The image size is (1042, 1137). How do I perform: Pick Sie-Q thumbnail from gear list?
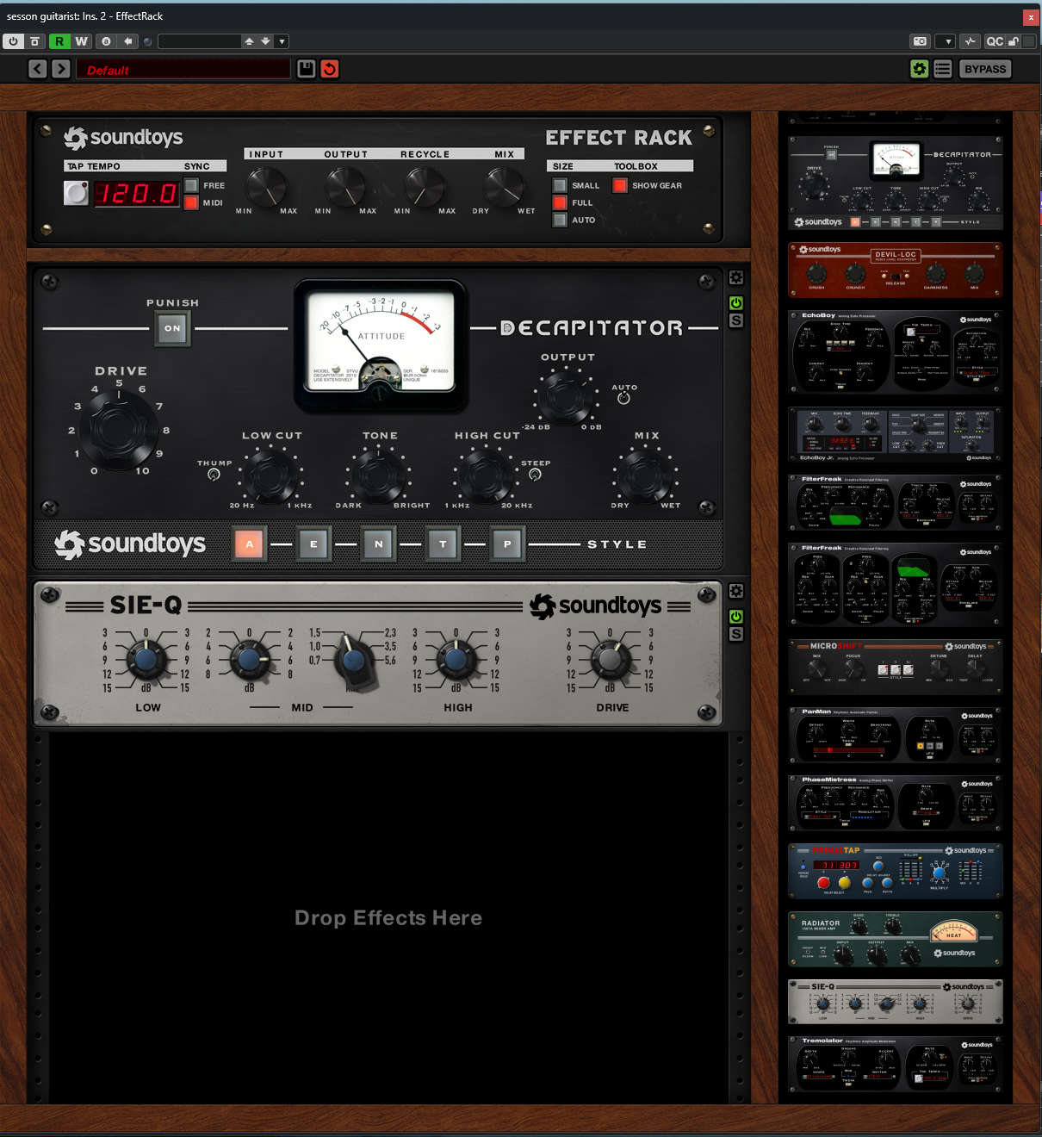[x=896, y=1002]
